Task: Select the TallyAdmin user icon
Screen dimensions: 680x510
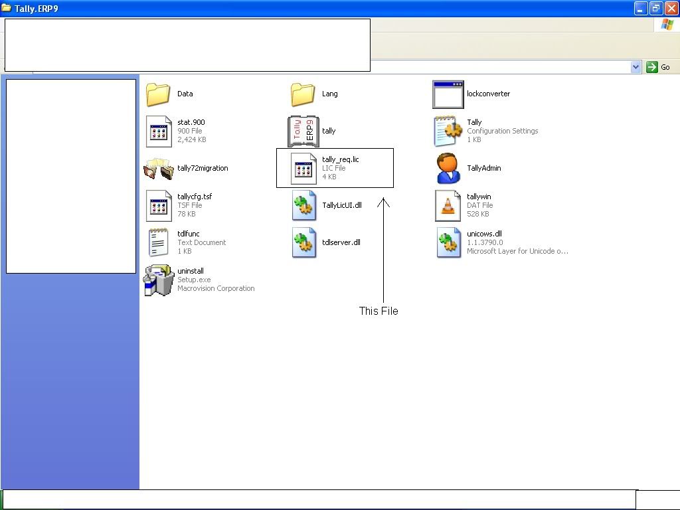Action: [448, 168]
